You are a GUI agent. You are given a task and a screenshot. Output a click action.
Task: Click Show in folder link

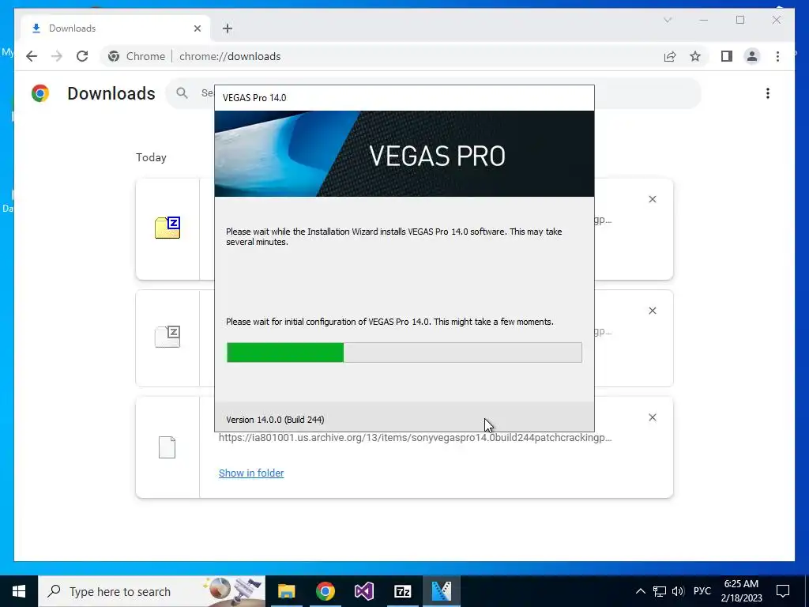coord(251,473)
